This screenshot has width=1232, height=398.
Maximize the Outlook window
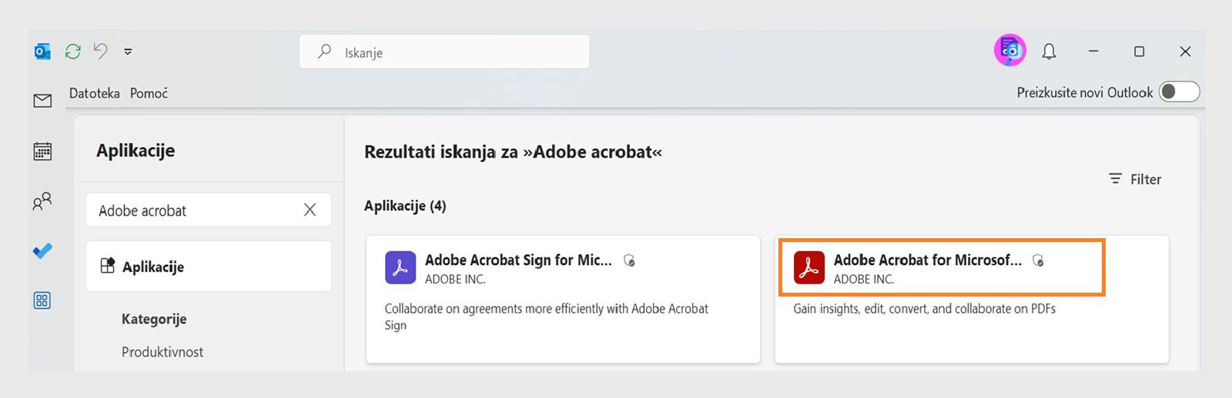tap(1139, 51)
